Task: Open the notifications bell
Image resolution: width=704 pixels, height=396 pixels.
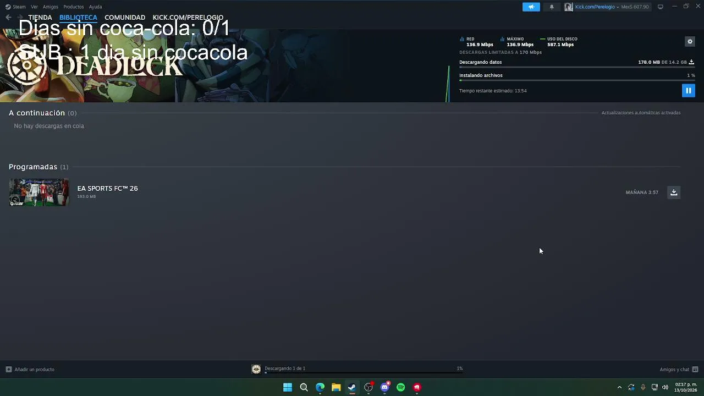Action: 552,7
